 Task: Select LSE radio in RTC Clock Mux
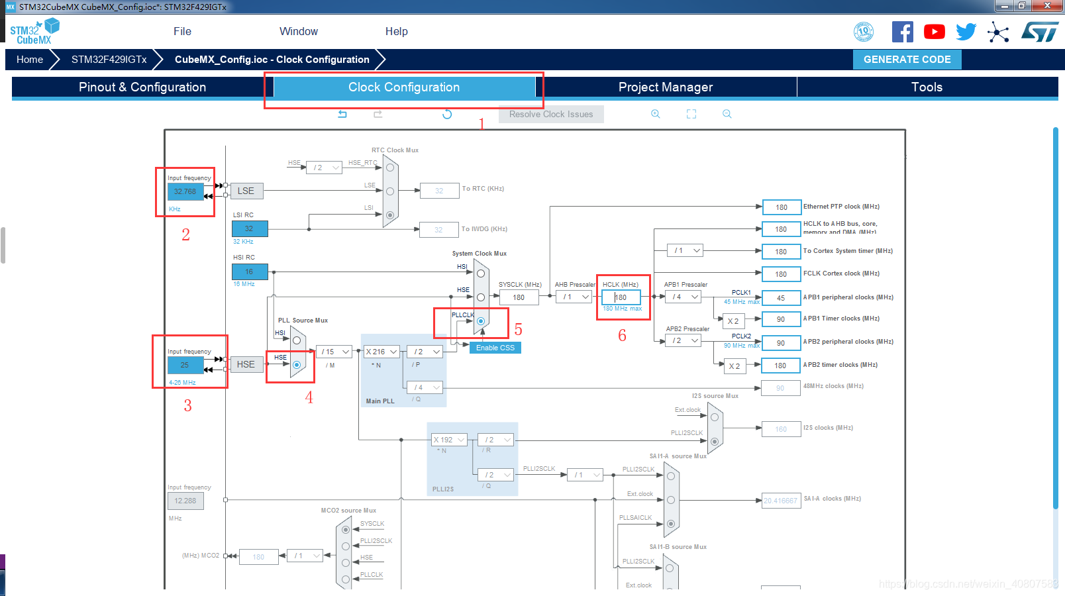(390, 191)
